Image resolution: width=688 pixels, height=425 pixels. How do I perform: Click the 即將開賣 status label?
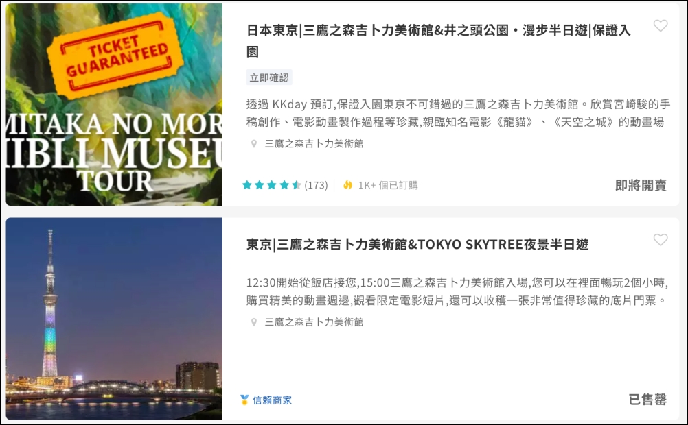click(x=641, y=185)
